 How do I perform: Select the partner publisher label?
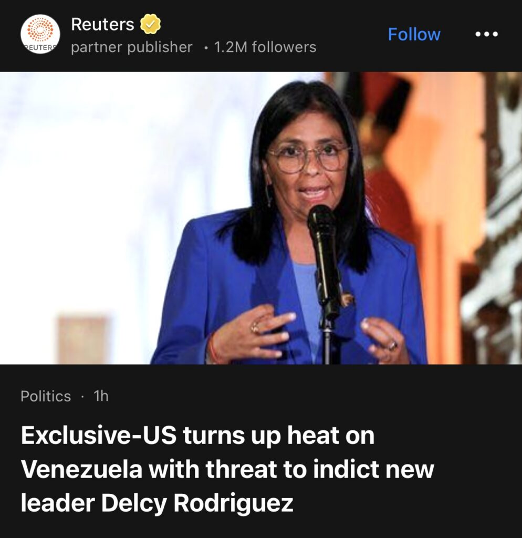pyautogui.click(x=132, y=47)
